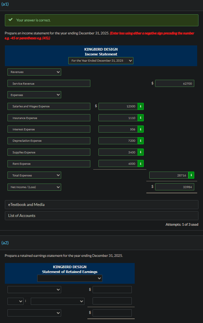Click the info icon next to 1110
Viewport: 203px width, 323px height.
click(x=141, y=118)
